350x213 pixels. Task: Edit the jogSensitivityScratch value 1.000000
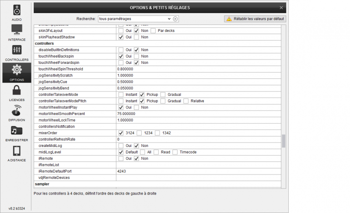[199, 75]
